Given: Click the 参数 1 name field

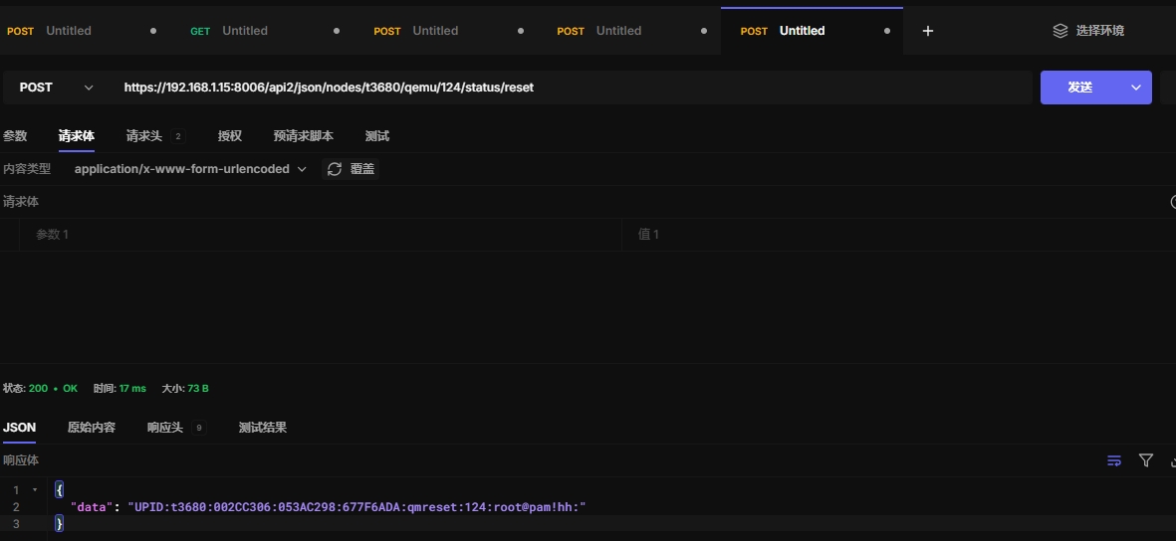Looking at the screenshot, I should (x=319, y=235).
